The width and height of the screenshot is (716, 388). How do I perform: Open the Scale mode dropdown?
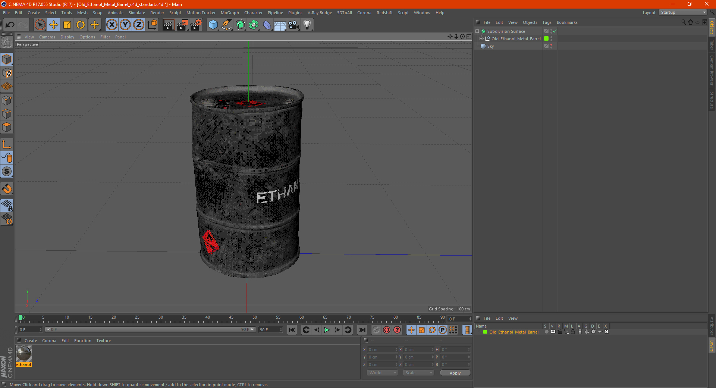pyautogui.click(x=418, y=373)
